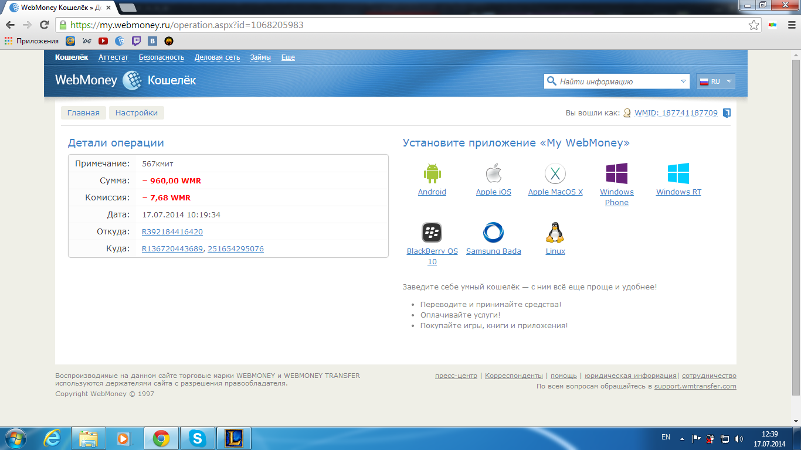The width and height of the screenshot is (801, 450).
Task: Open the Приложения apps bookmark
Action: coord(32,41)
